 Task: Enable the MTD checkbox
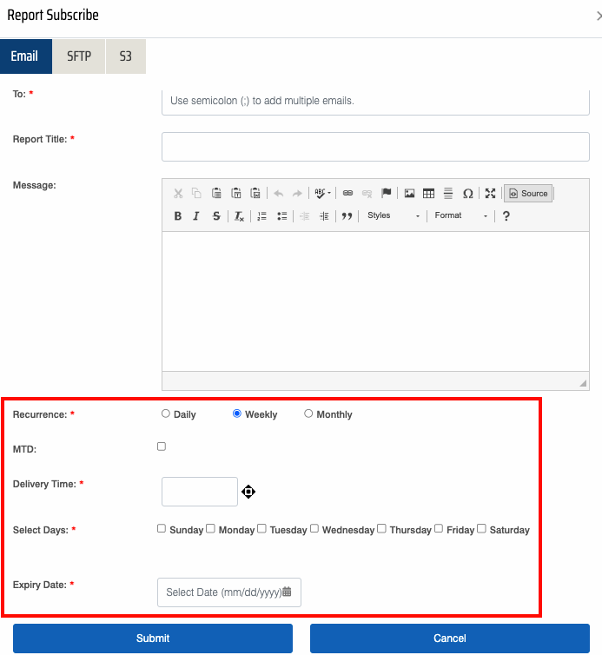pyautogui.click(x=162, y=447)
